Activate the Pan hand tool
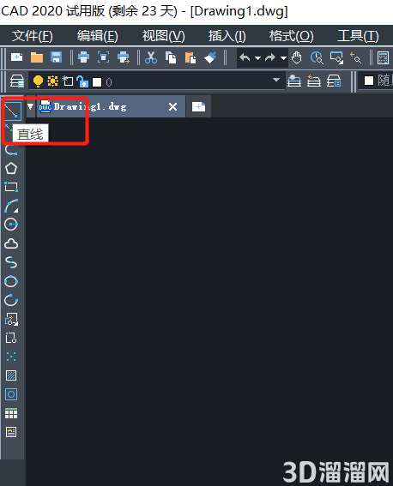The width and height of the screenshot is (393, 486). click(297, 57)
